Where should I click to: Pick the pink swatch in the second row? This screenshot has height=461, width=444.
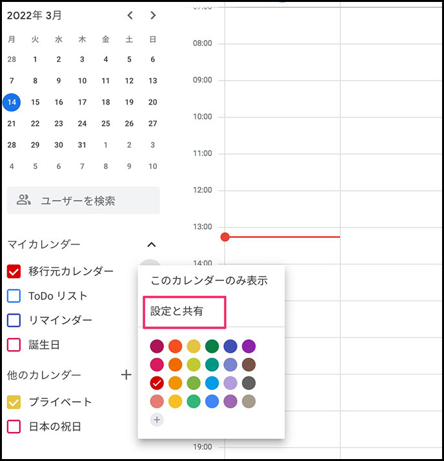157,364
